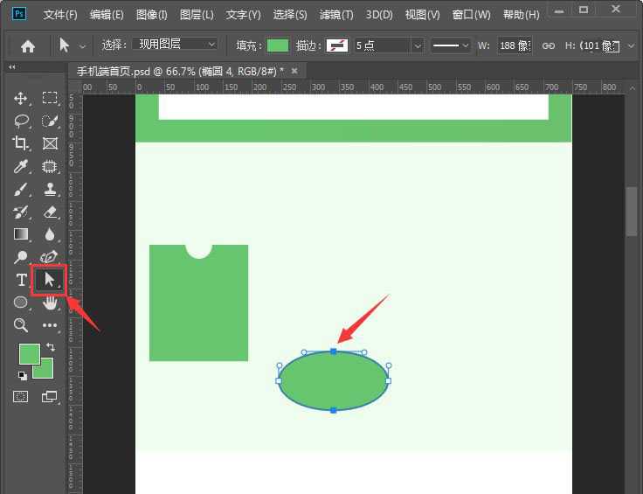Screen dimensions: 643x494
Task: Open the stroke line style dropdown
Action: pos(452,45)
